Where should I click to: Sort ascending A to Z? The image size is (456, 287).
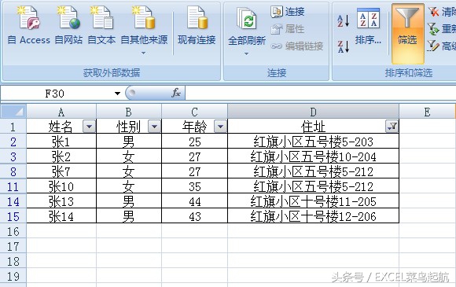(343, 21)
